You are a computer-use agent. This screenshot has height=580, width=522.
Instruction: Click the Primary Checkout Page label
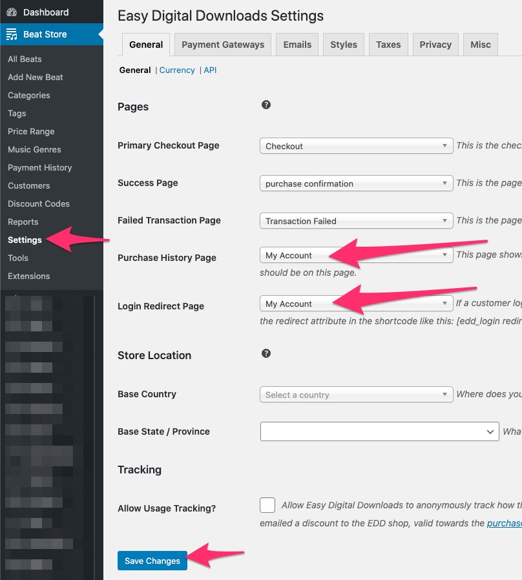click(169, 146)
